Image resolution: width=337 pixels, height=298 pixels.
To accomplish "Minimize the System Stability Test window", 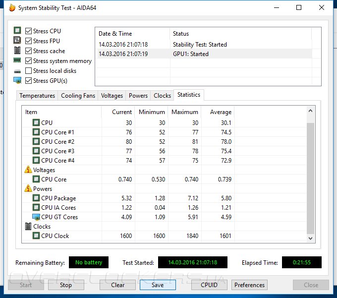I will point(277,8).
